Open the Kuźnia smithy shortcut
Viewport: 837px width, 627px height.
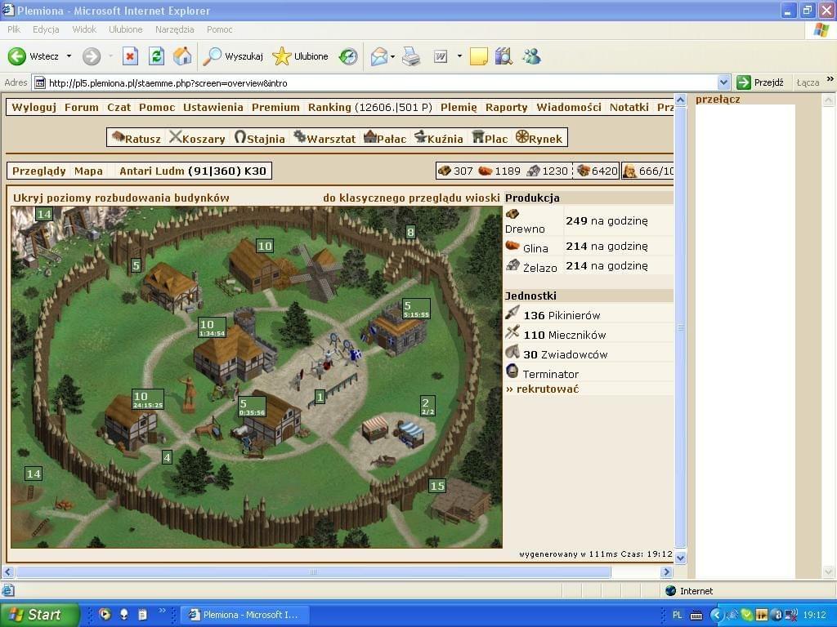(x=439, y=138)
